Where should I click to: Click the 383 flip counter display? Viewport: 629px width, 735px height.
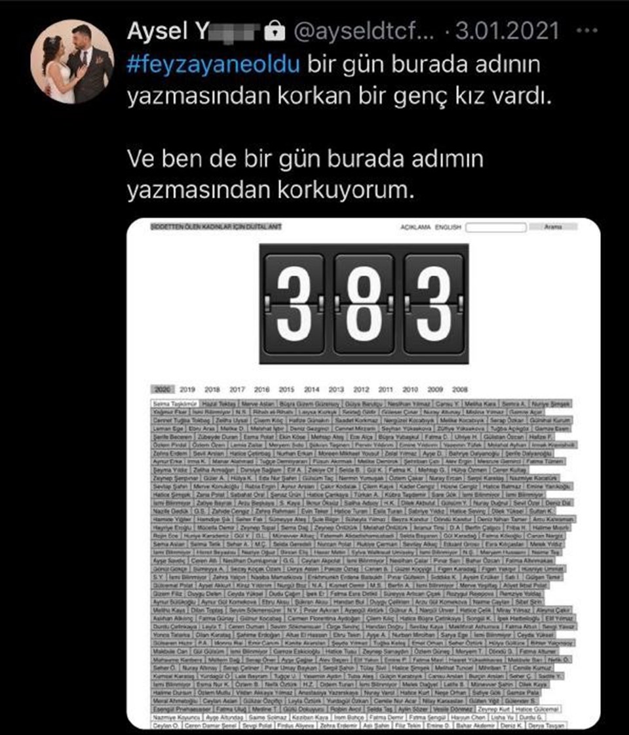(364, 304)
